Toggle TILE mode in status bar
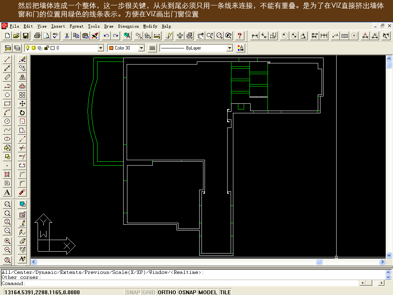Viewport: 393px width, 295px height. pos(225,292)
